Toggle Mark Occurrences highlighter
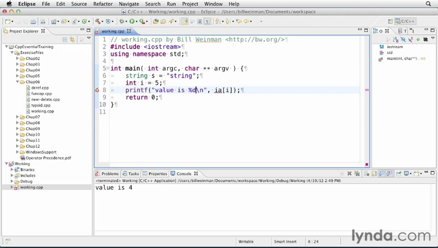438x248 pixels. 185,21
